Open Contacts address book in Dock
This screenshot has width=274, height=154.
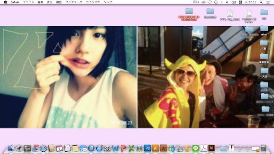tap(51, 148)
